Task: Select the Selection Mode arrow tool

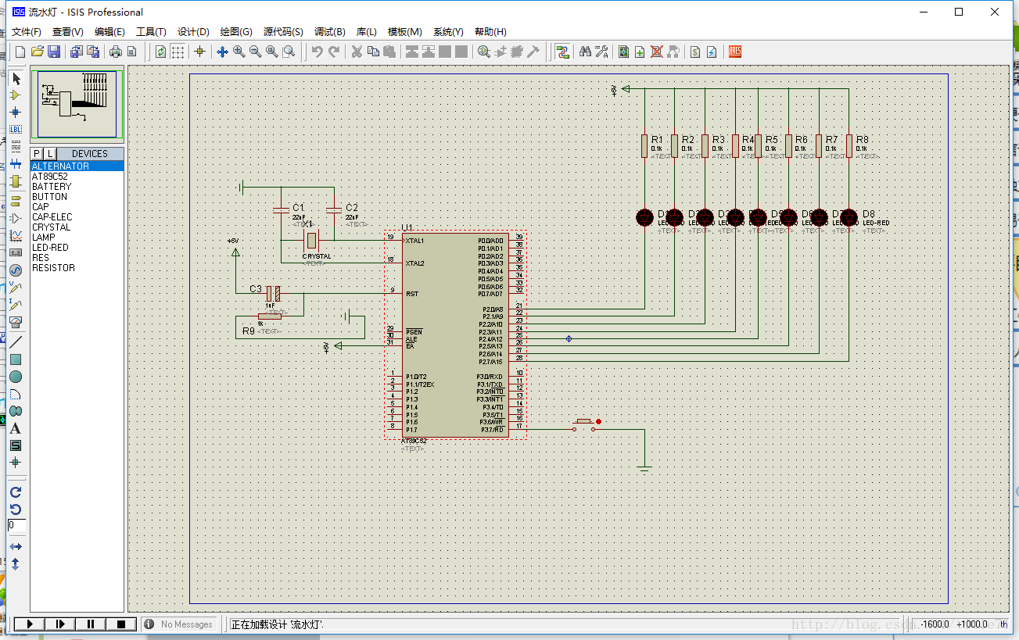Action: 16,79
